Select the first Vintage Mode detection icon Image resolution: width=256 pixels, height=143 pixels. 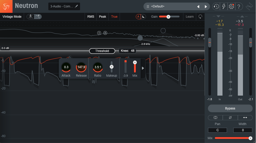point(30,16)
